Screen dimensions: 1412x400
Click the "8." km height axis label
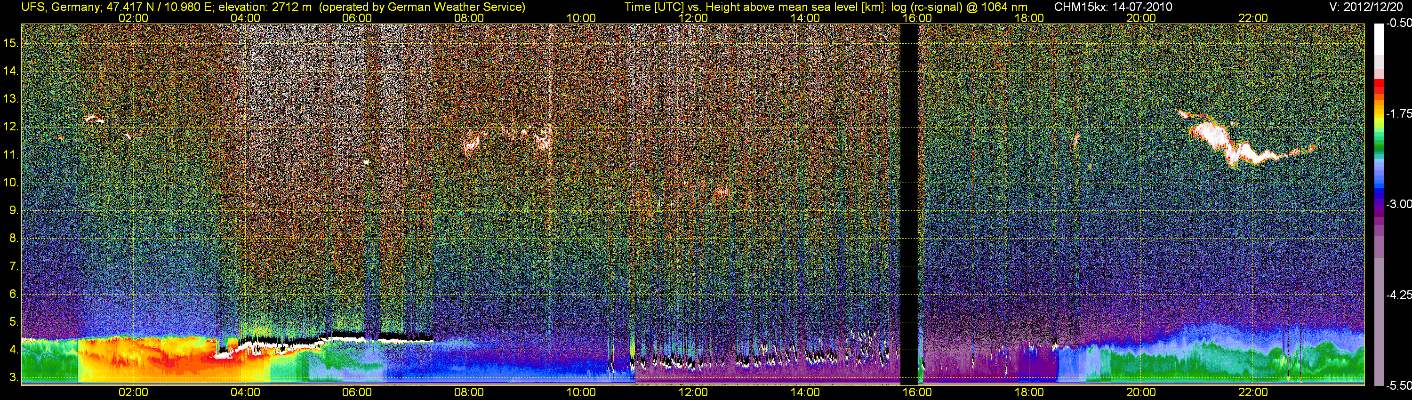pos(14,239)
